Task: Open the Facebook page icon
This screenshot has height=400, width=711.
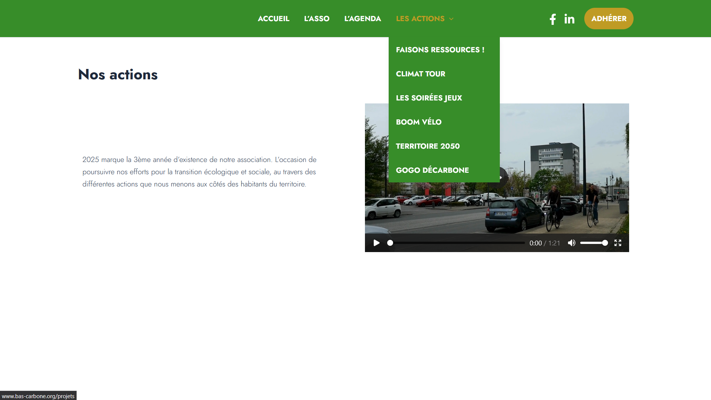Action: coord(552,19)
